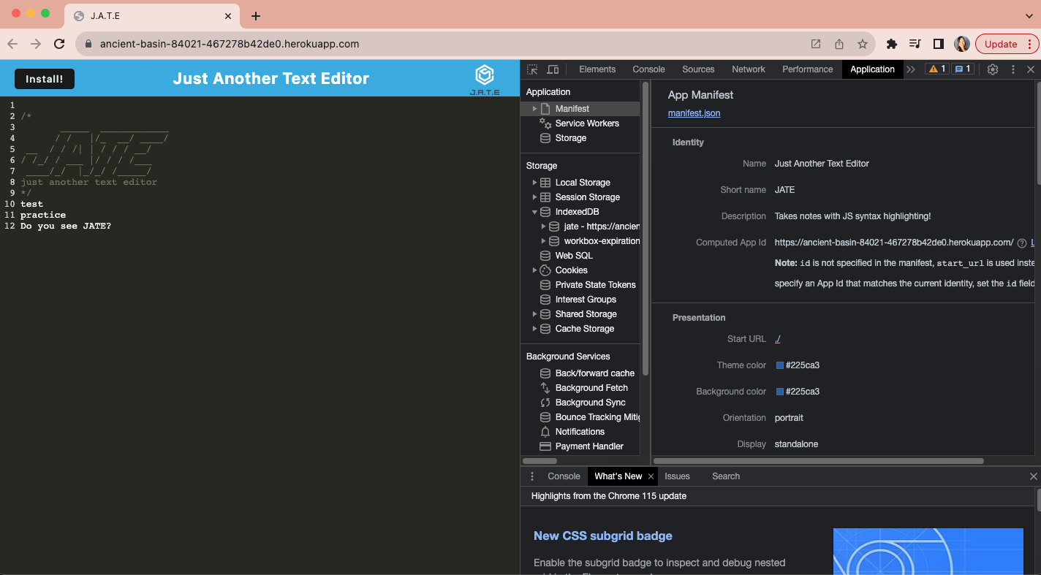Click the Background Sync refresh icon
The width and height of the screenshot is (1041, 575).
(x=545, y=403)
